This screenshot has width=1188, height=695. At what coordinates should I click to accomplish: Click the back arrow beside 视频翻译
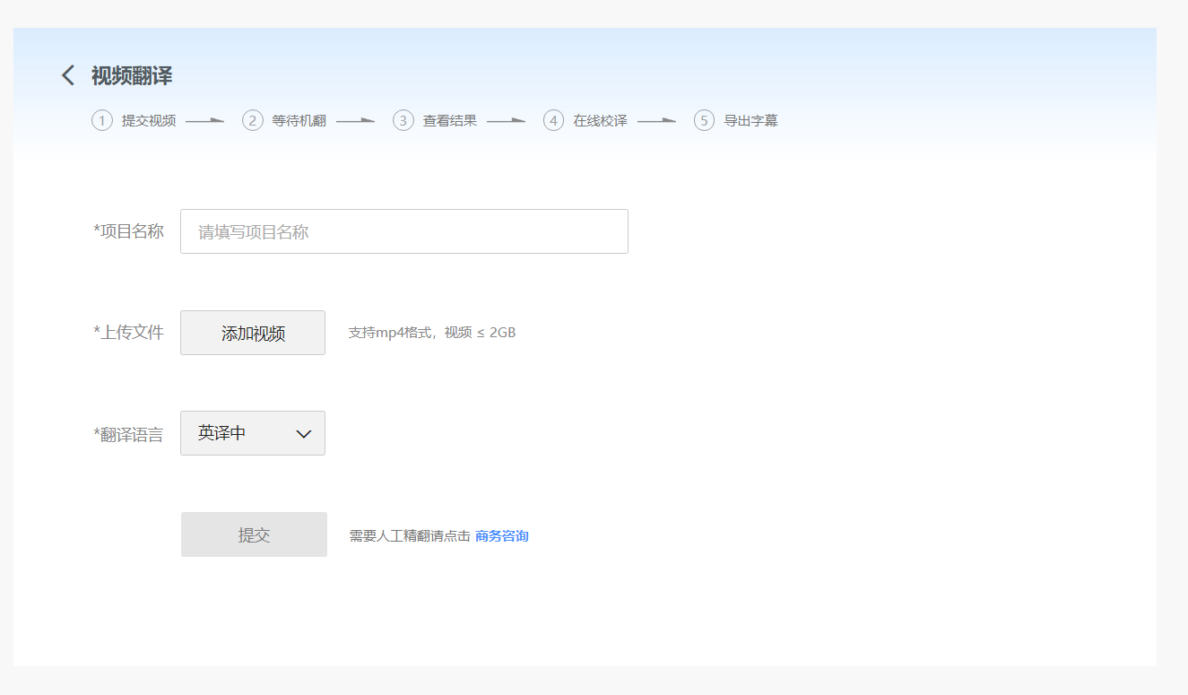pos(68,75)
